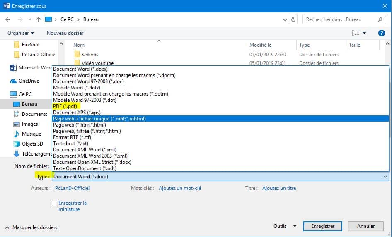This screenshot has width=392, height=237.
Task: Choose Document XPS (*.xps)
Action: (x=220, y=113)
